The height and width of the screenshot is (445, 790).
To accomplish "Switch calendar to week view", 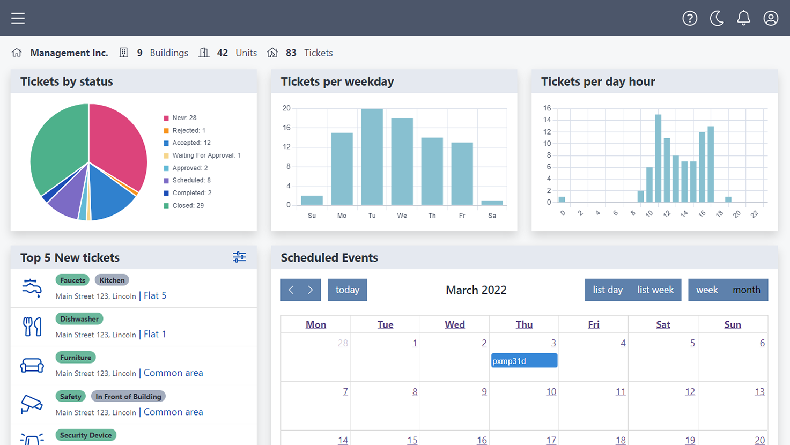I will pos(707,290).
